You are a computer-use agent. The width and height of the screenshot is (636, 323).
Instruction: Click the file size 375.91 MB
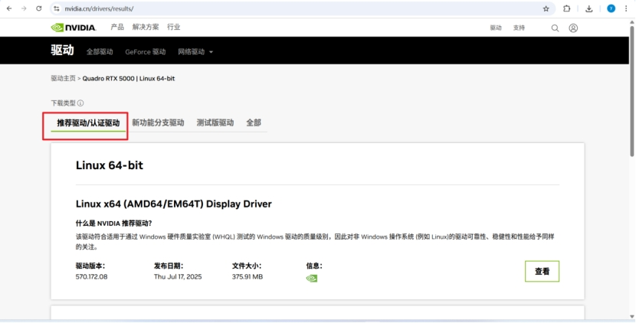click(248, 277)
